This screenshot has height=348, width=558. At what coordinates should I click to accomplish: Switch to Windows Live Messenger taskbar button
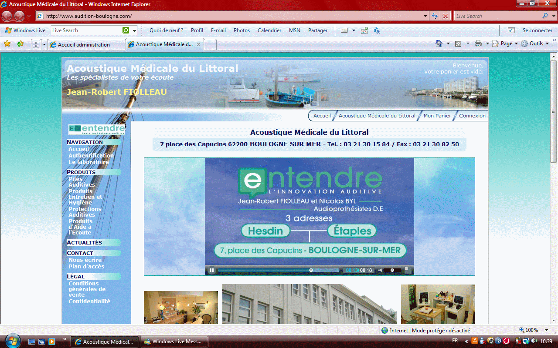pos(174,341)
